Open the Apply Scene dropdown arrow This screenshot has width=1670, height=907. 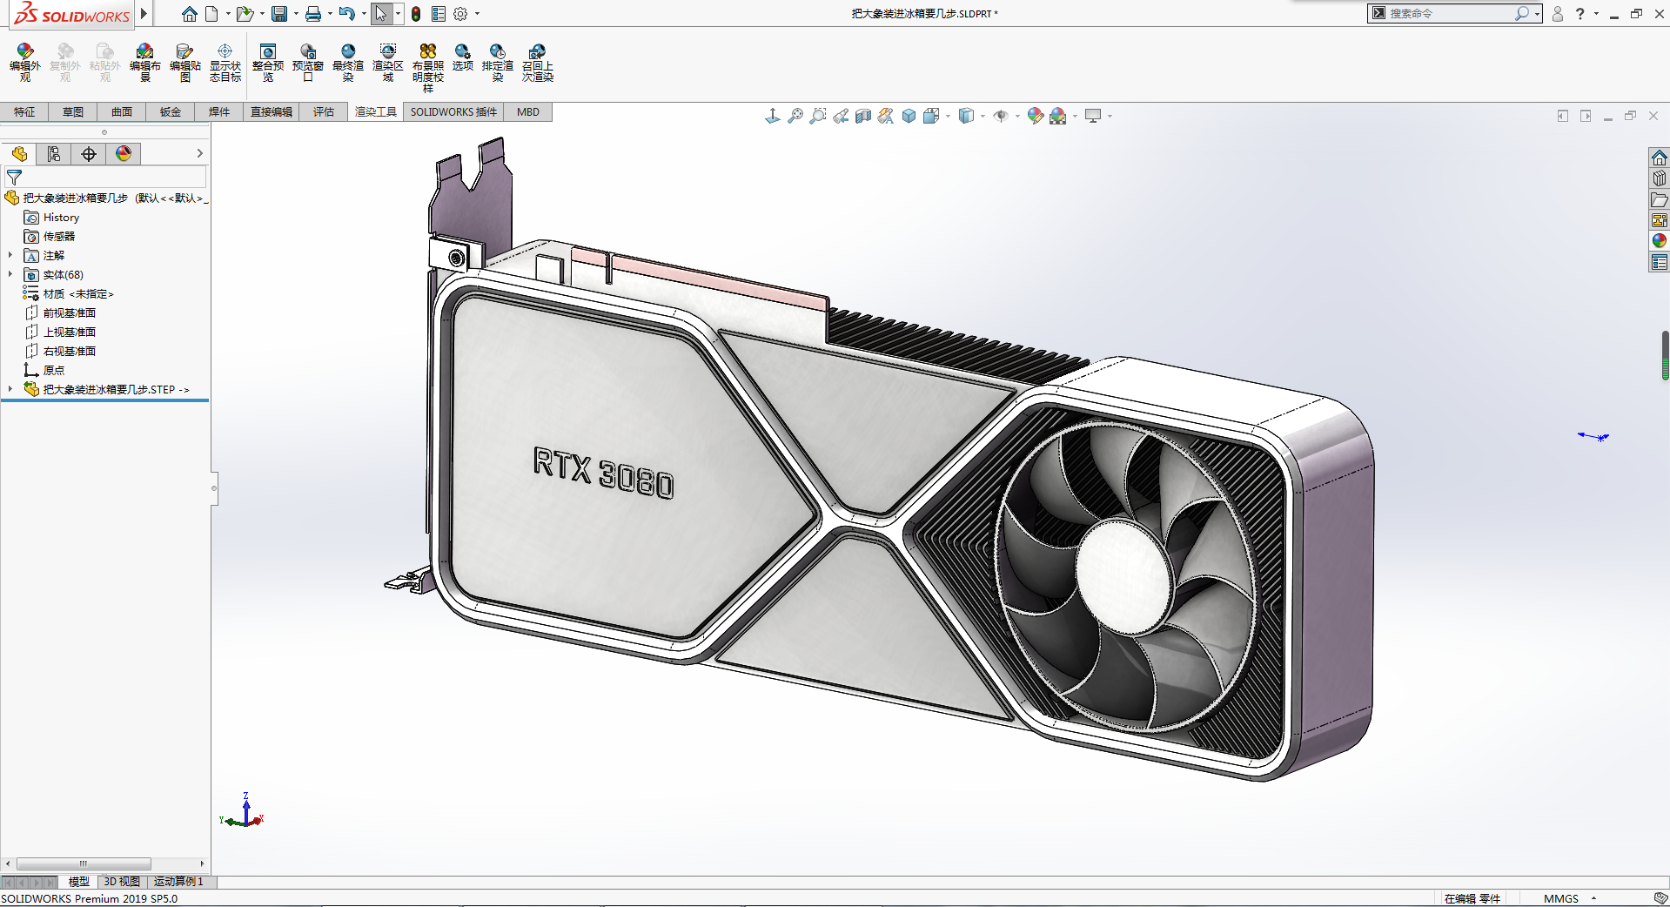click(x=1075, y=116)
